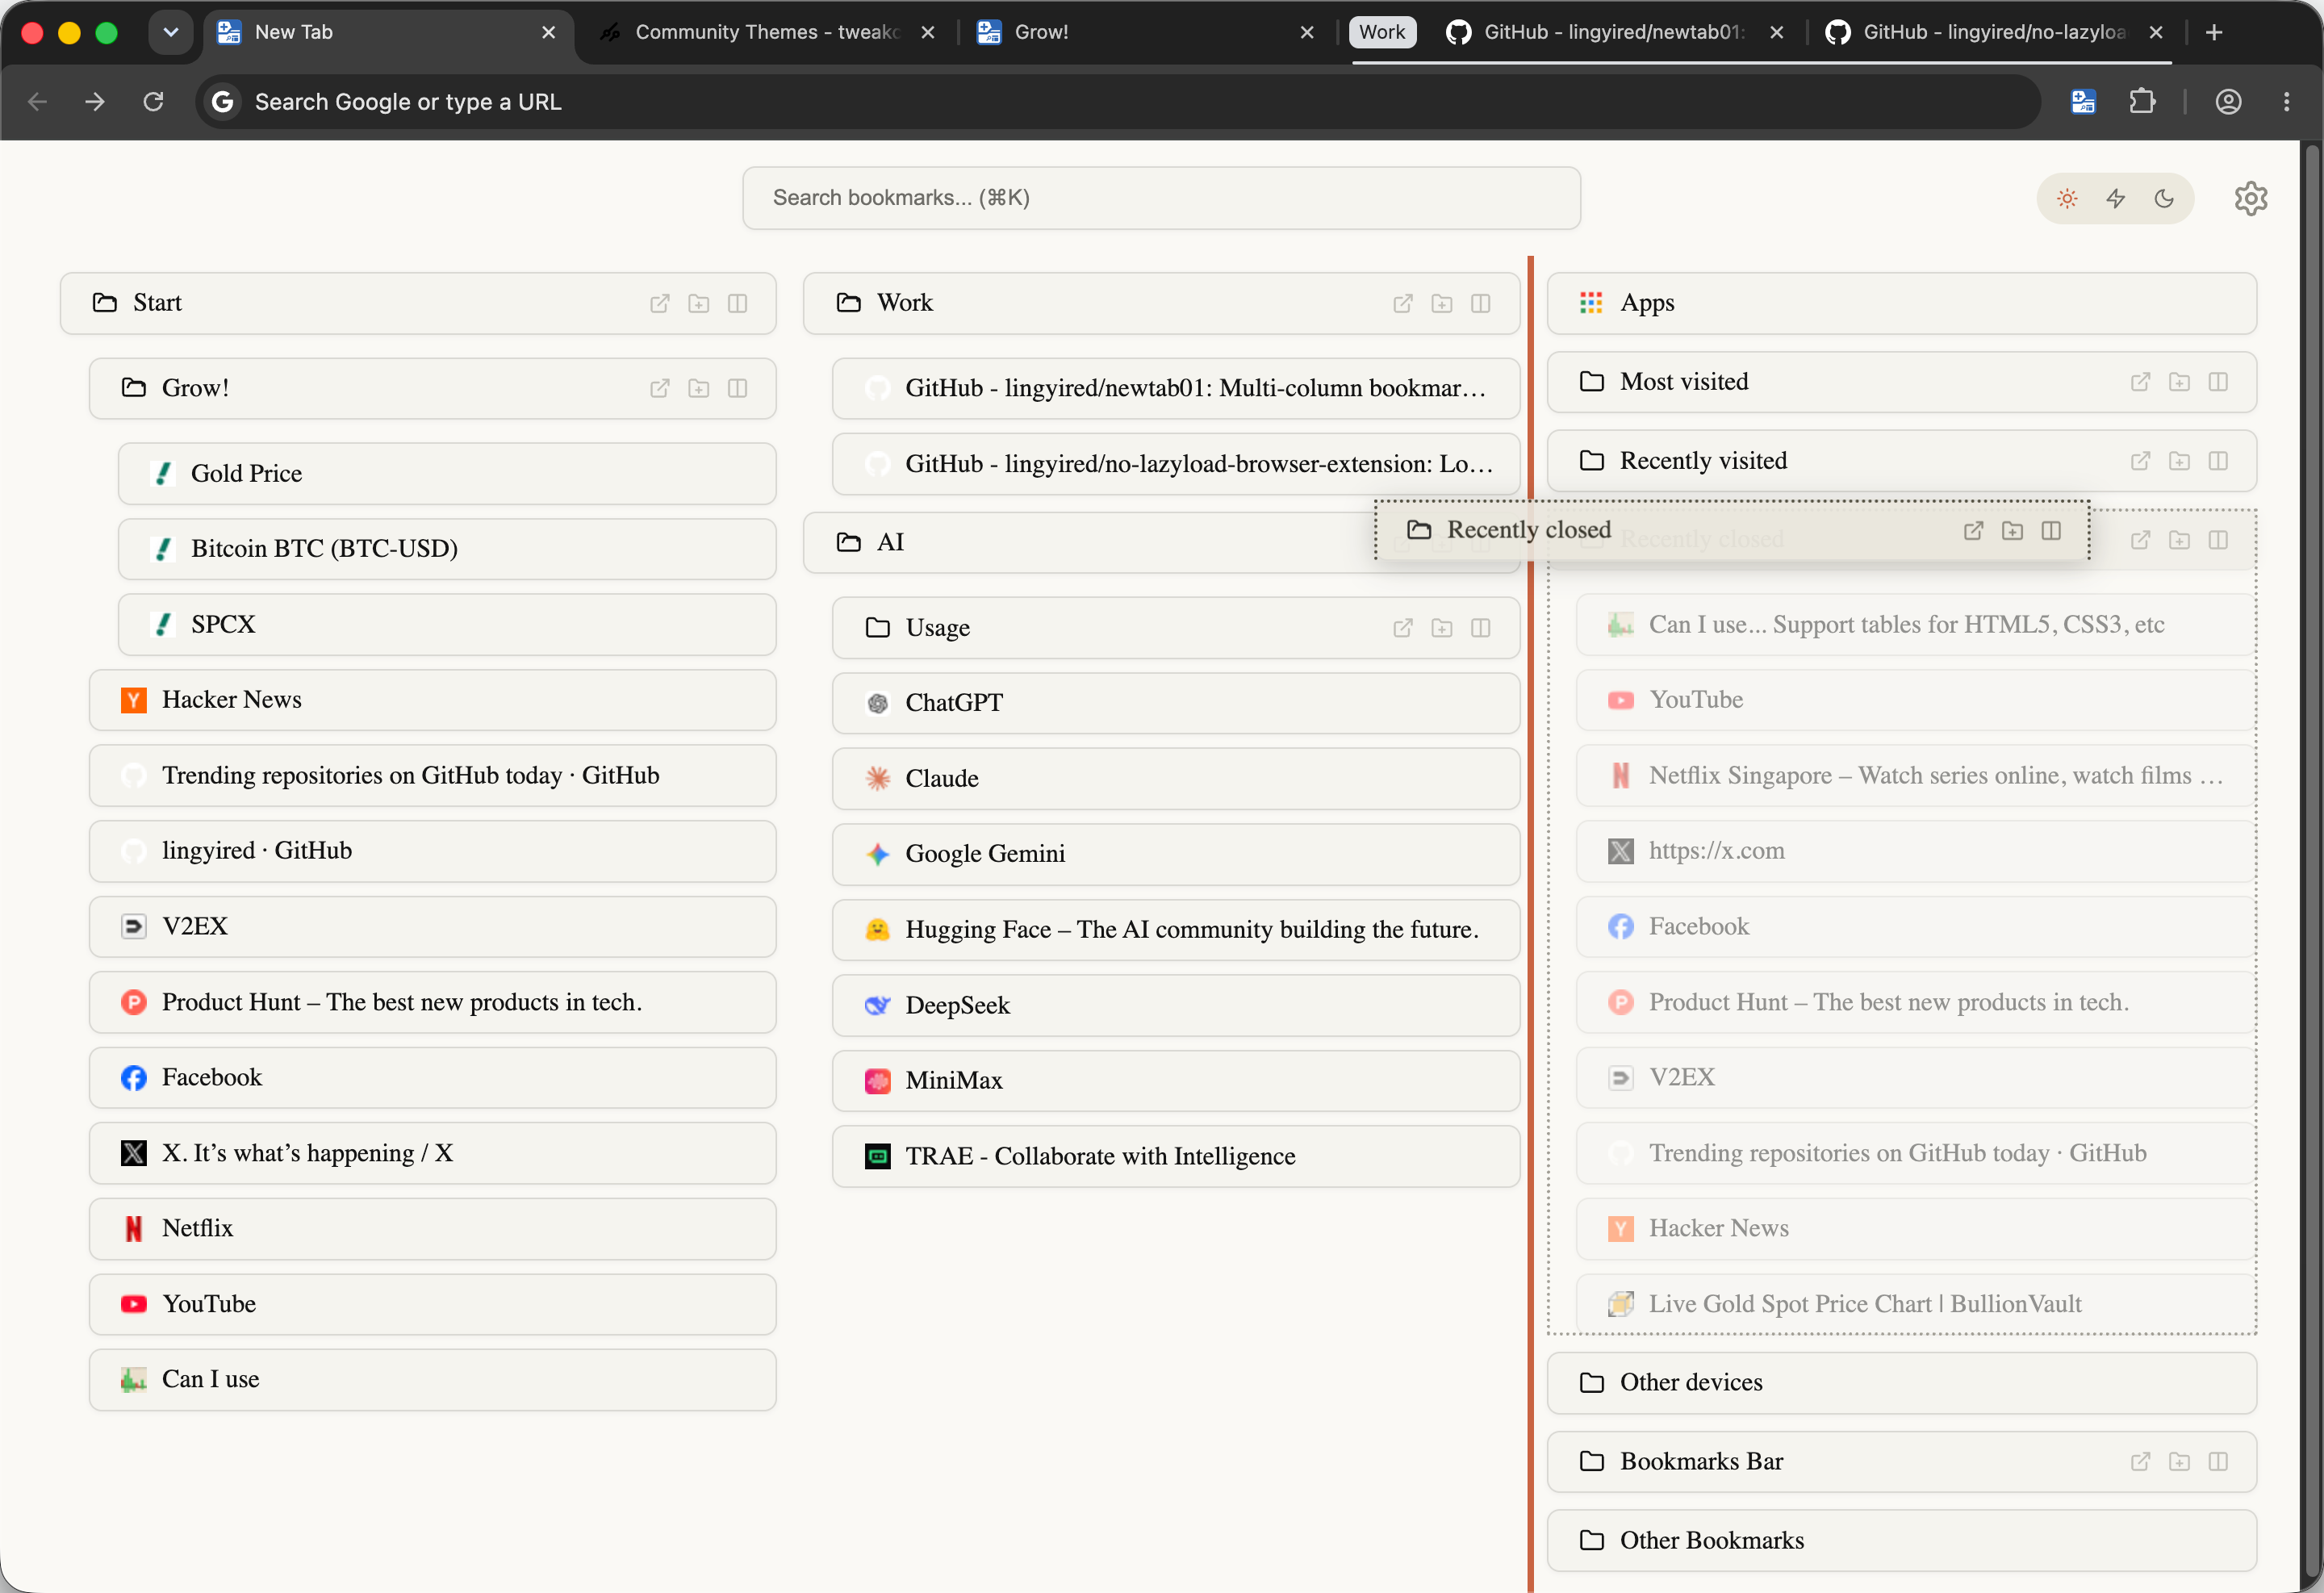
Task: Open a new tab with plus button
Action: (2214, 32)
